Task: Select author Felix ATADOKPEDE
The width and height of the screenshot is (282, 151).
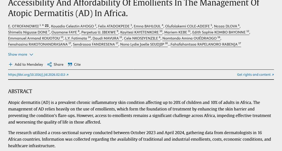Action: pyautogui.click(x=114, y=26)
